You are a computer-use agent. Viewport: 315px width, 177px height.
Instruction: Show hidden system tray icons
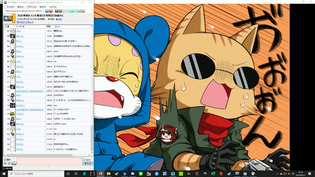point(278,174)
